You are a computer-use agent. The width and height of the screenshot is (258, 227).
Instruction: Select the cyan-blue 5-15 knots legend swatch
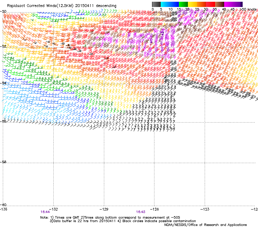click(170, 4)
